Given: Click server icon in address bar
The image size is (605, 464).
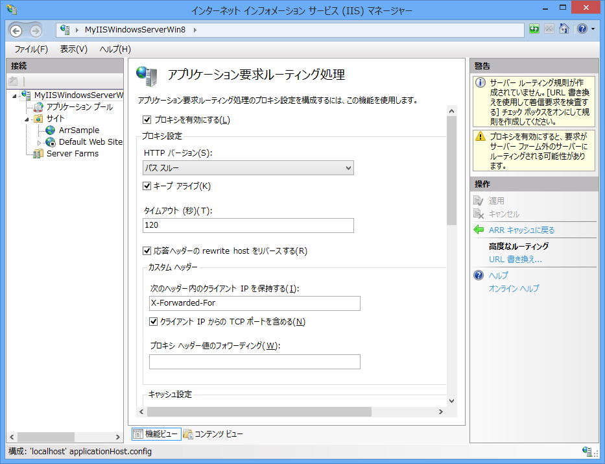Looking at the screenshot, I should click(65, 30).
